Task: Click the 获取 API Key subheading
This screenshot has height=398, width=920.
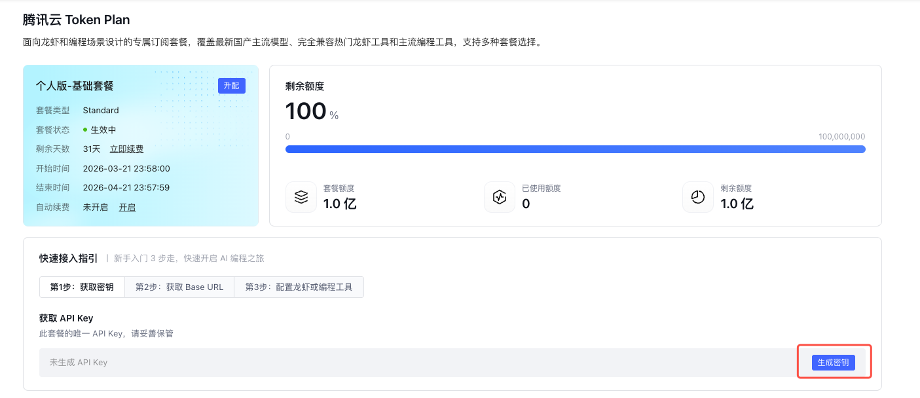Action: coord(66,318)
